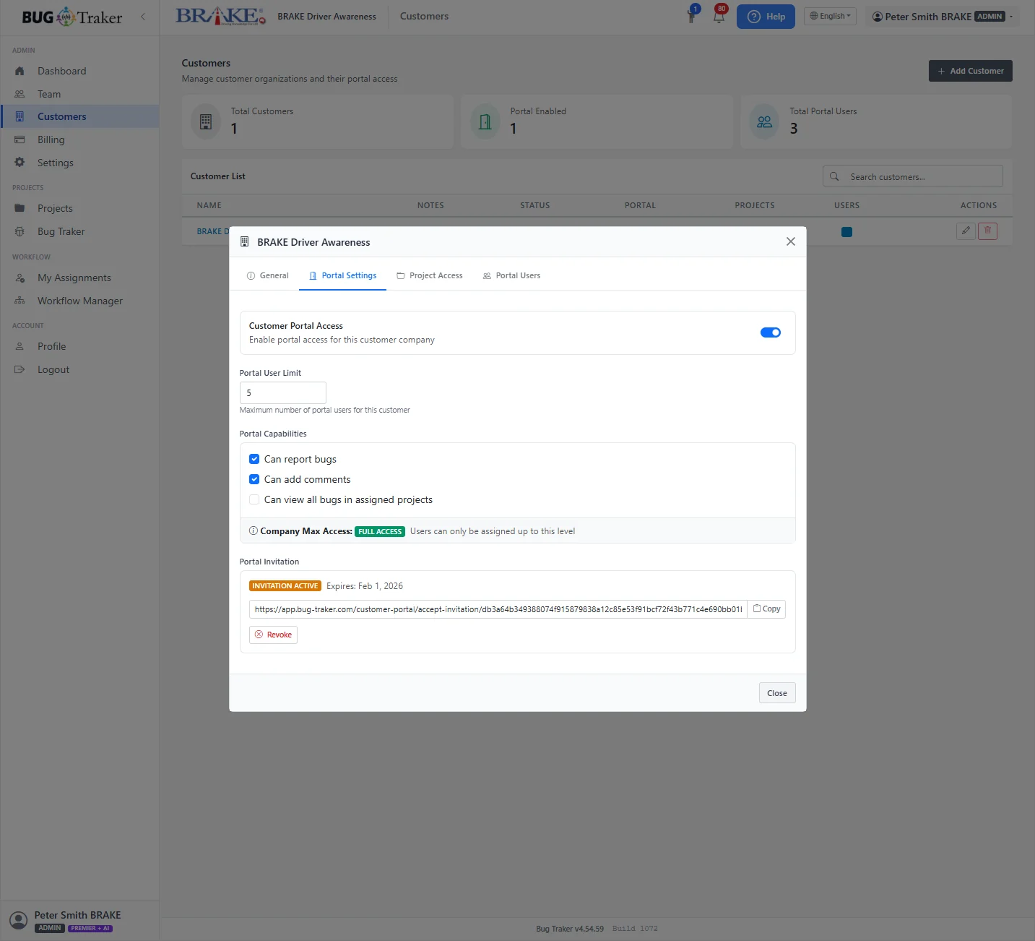Click the Close button in the dialog footer

(x=777, y=693)
